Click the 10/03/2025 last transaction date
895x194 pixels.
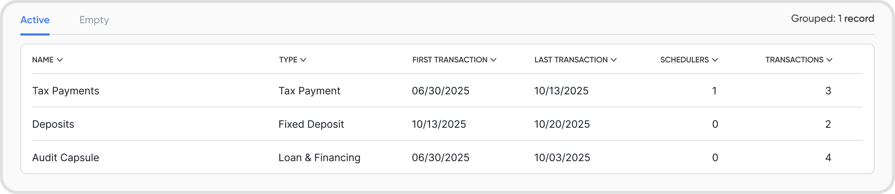pos(562,158)
